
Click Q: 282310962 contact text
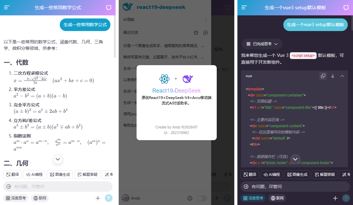coord(176,133)
